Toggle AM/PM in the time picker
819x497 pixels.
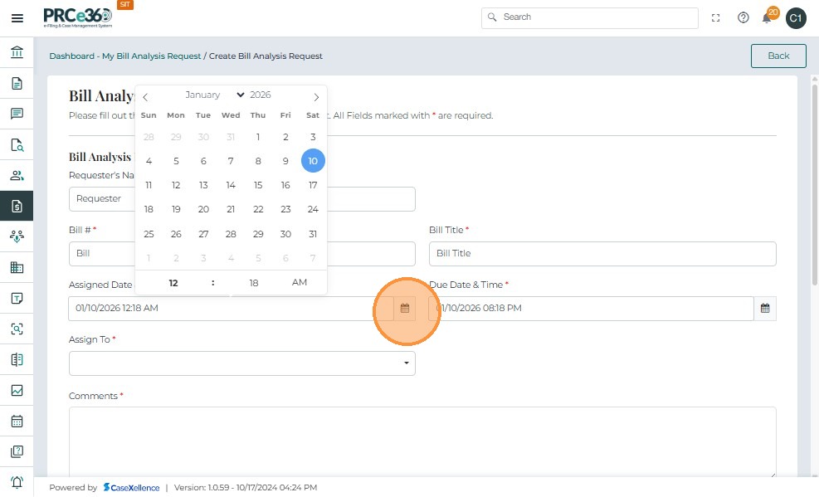point(300,283)
